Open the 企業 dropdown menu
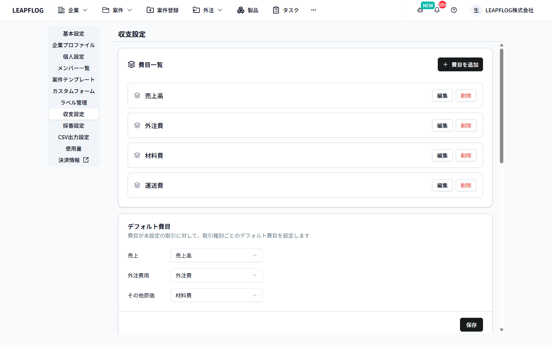The height and width of the screenshot is (345, 552). [x=73, y=10]
